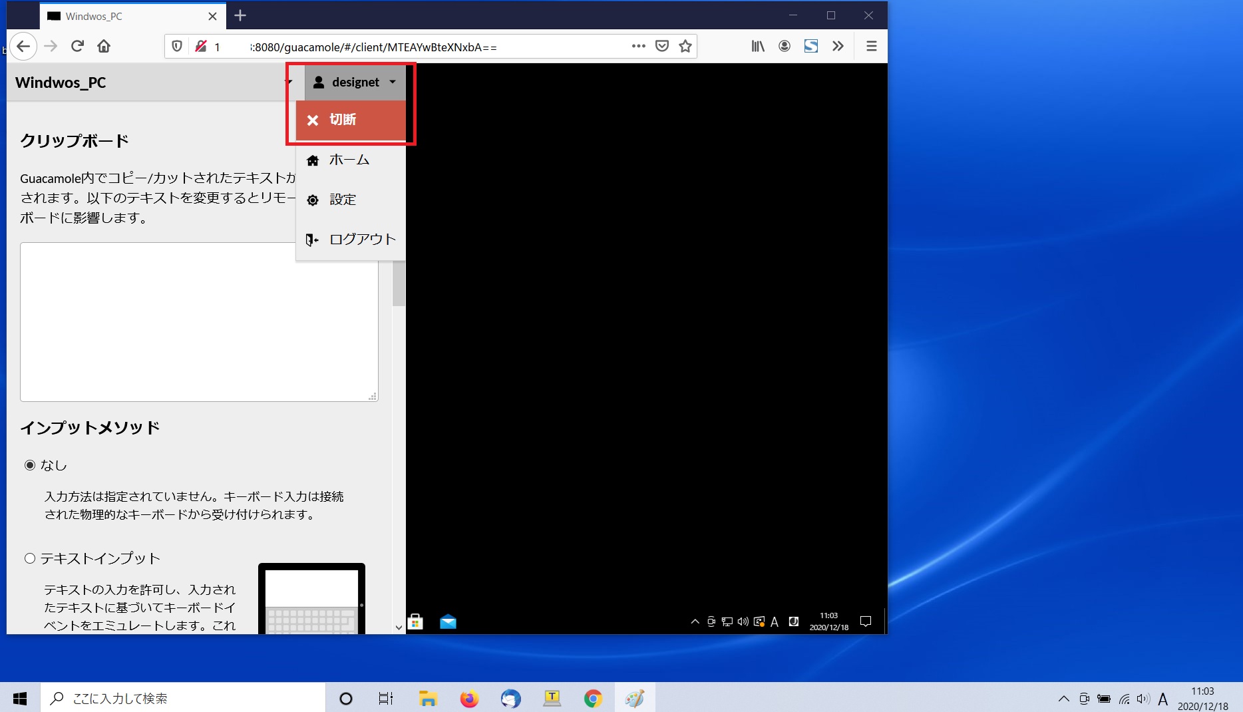Click the insecure connection lock icon
1243x712 pixels.
pyautogui.click(x=200, y=47)
